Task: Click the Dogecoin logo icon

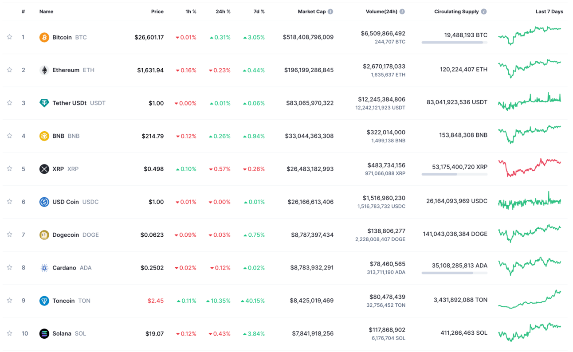Action: 44,235
